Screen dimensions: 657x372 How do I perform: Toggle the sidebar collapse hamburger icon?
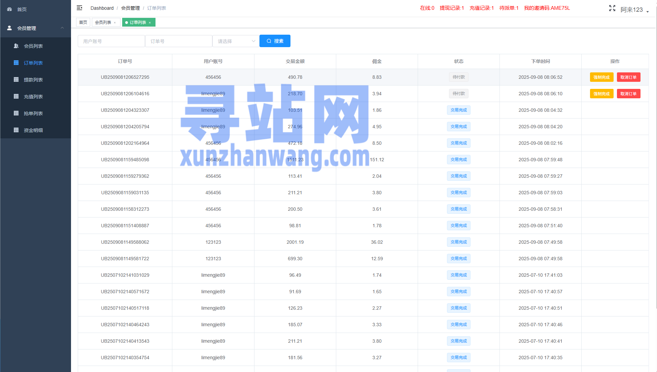click(79, 8)
